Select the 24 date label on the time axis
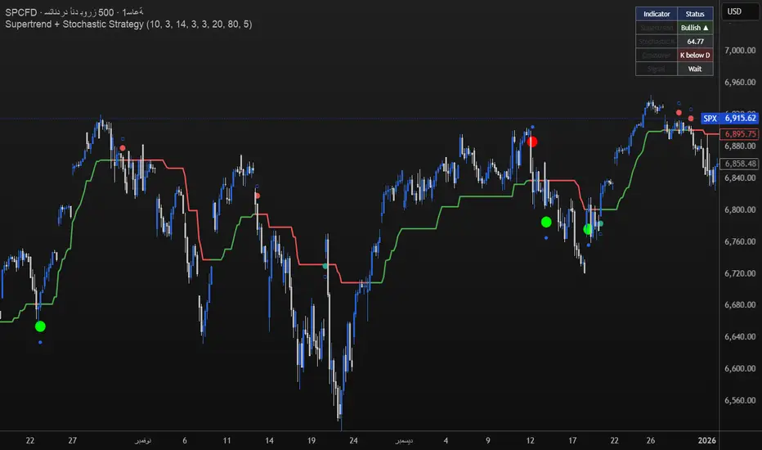This screenshot has height=450, width=762. tap(353, 440)
